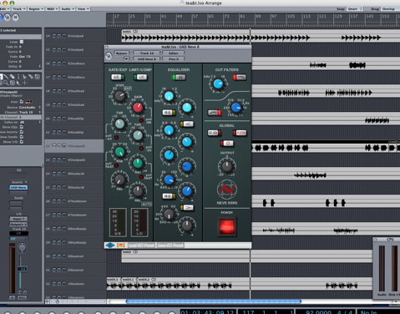Click the link icon in plugin header
Viewport: 400px width, 314px height.
109,56
